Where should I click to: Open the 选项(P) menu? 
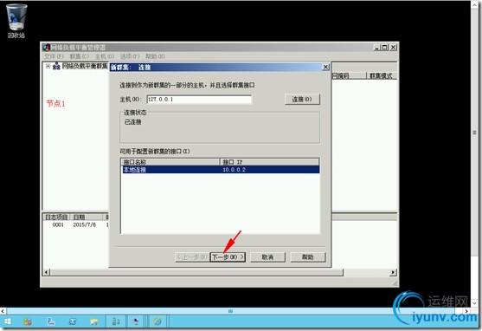point(130,56)
